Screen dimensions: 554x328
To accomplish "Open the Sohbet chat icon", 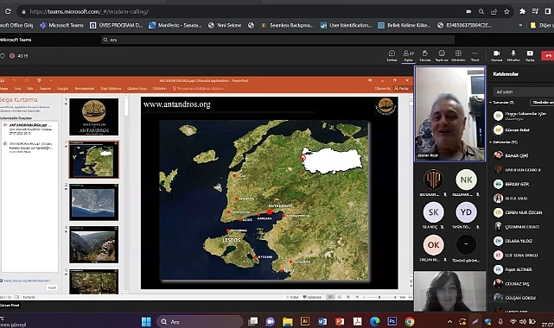I will pos(392,55).
